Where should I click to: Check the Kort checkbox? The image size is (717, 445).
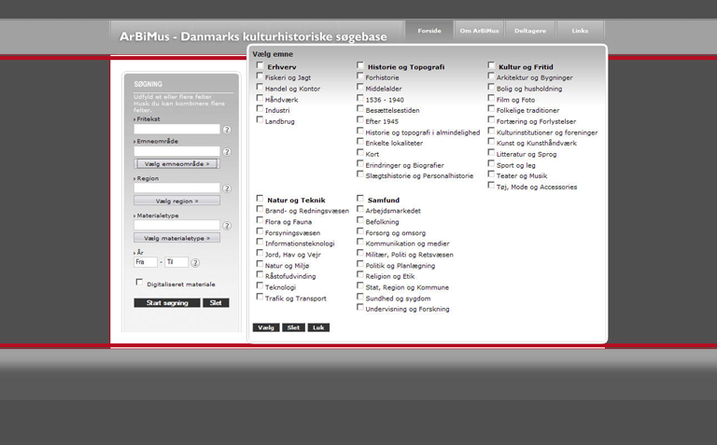(x=360, y=153)
